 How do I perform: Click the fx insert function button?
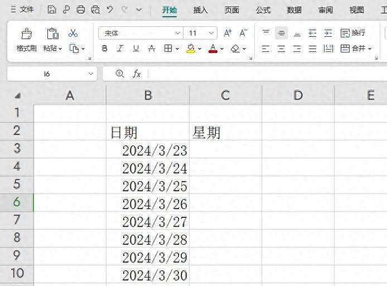pyautogui.click(x=137, y=74)
